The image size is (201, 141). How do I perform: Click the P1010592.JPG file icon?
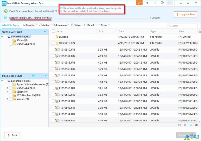tap(57, 108)
